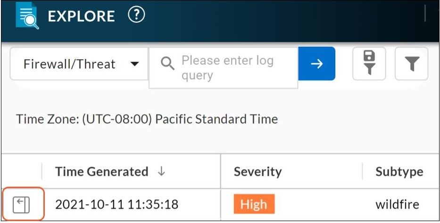This screenshot has height=223, width=440.
Task: Open log details panel icon for the first row
Action: 21,205
